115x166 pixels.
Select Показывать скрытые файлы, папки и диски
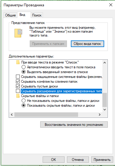(x=23, y=105)
